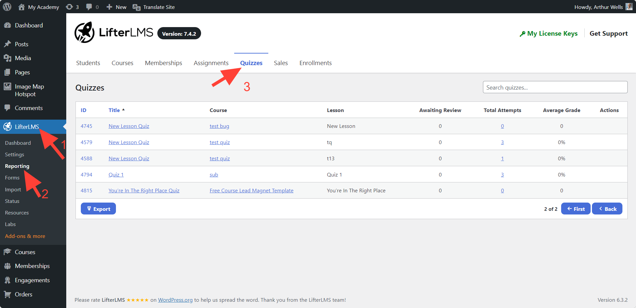
Task: Open My License Keys link
Action: click(x=552, y=33)
